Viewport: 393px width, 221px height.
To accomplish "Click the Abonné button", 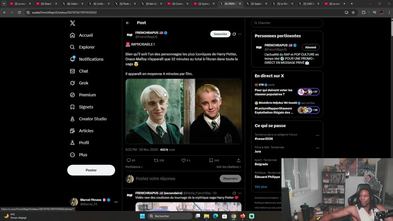I will coord(311,48).
